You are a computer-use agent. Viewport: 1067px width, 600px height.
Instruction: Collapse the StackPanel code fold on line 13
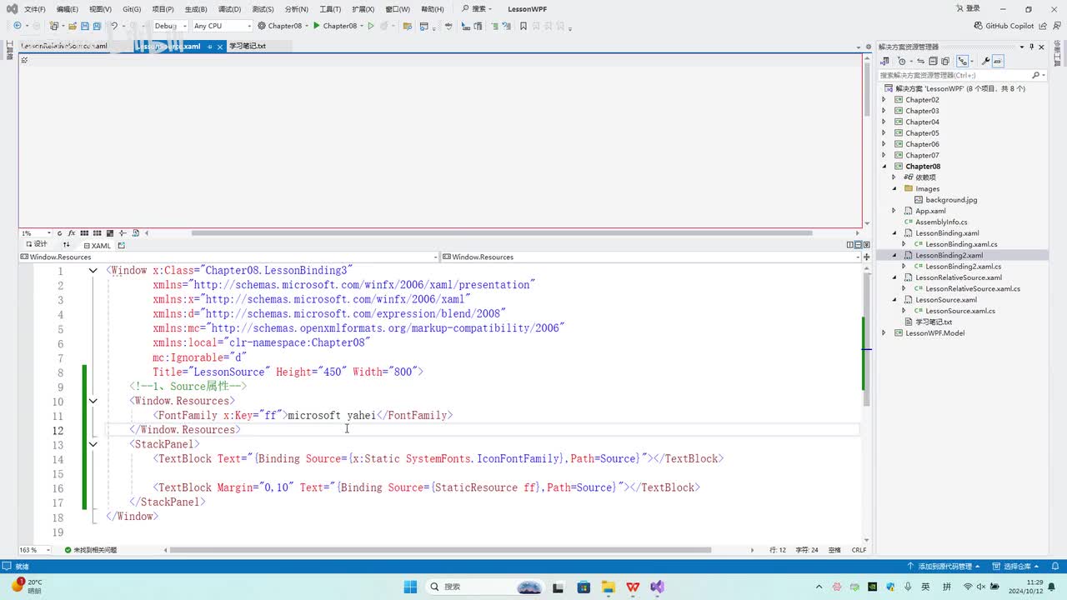pos(93,444)
